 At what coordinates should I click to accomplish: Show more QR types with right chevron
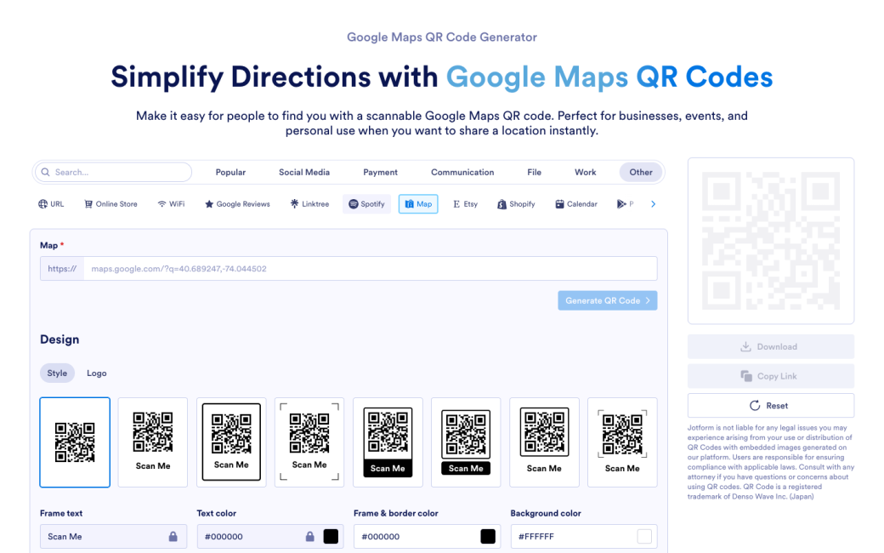click(654, 203)
